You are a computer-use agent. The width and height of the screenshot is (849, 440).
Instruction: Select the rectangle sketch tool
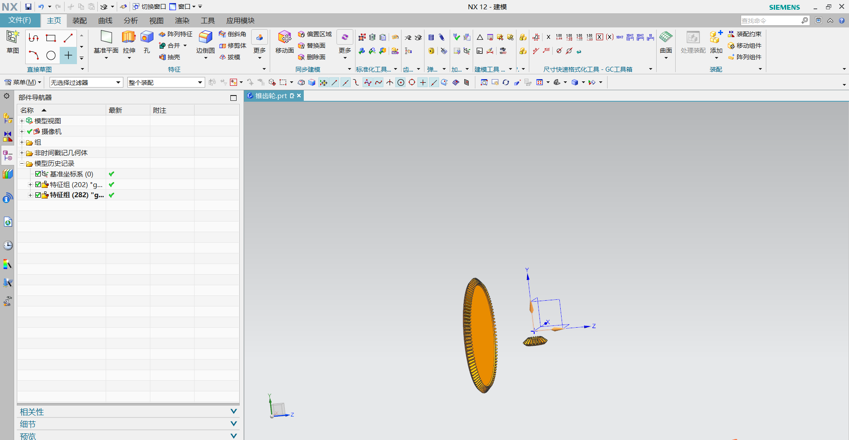click(51, 38)
